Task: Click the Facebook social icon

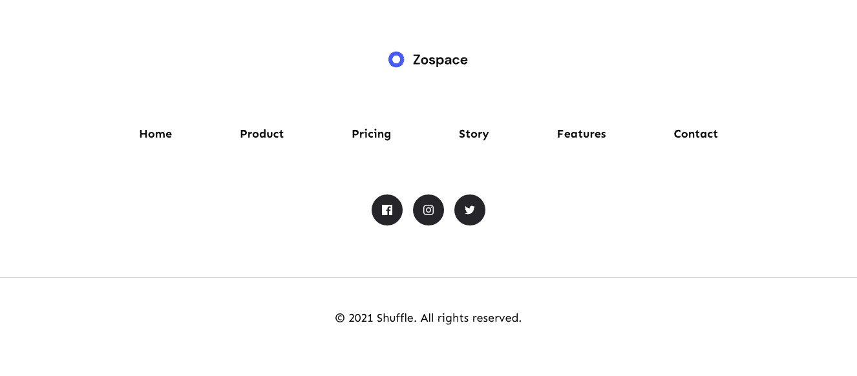Action: [387, 210]
